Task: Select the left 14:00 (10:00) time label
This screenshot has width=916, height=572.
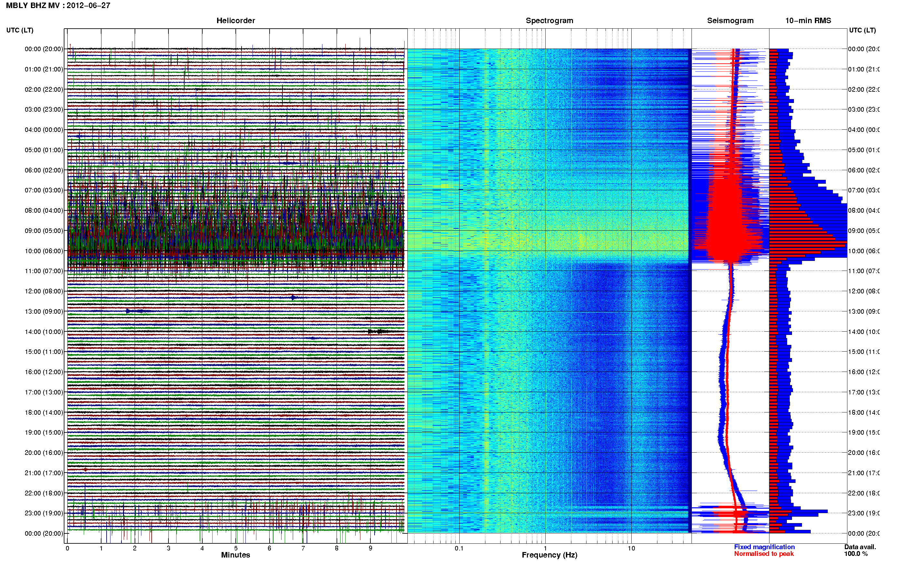Action: [44, 332]
